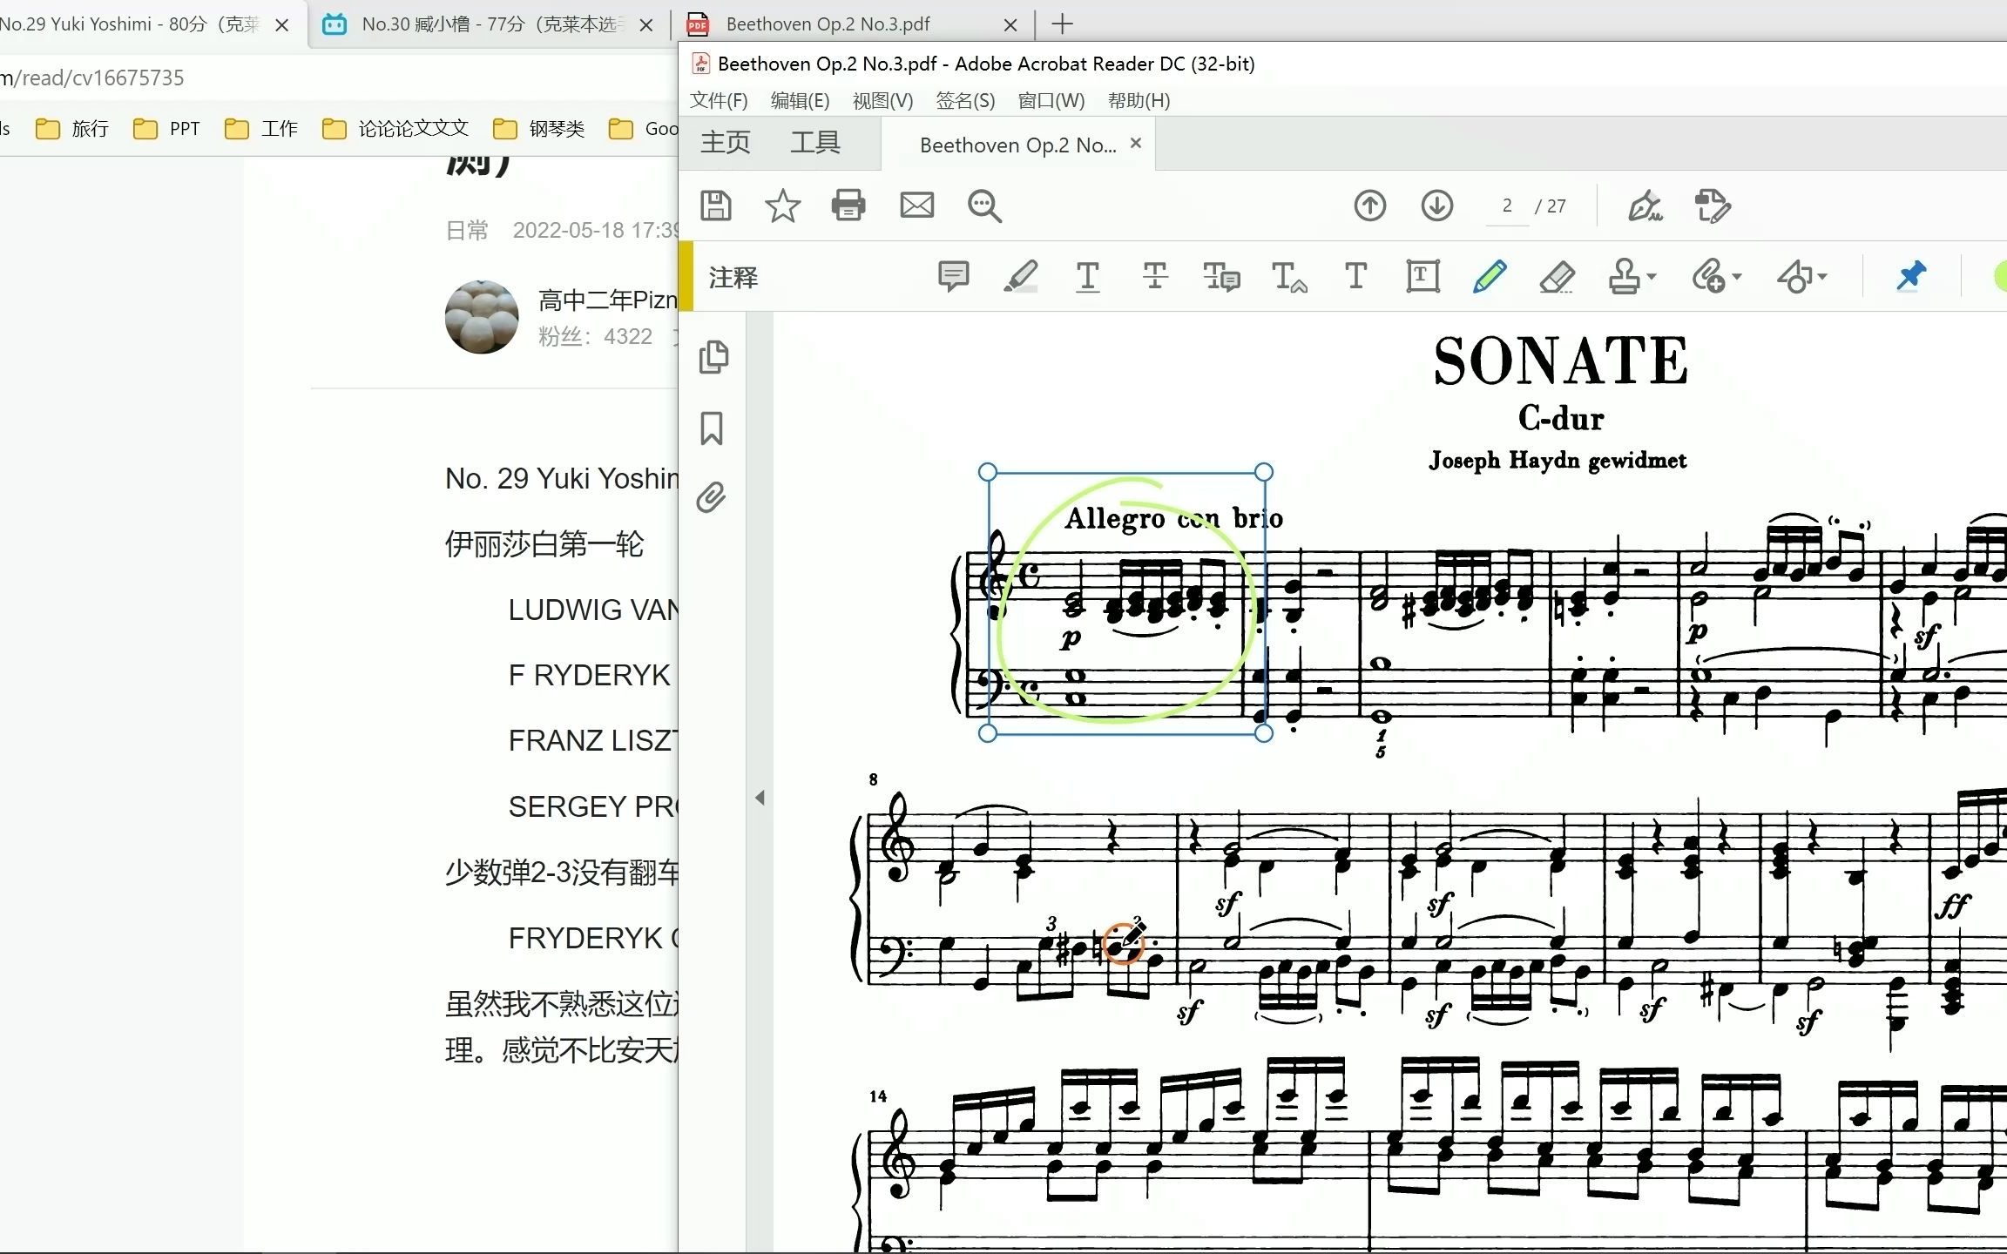This screenshot has width=2007, height=1254.
Task: Switch to the 工具 tab in Acrobat
Action: click(x=815, y=142)
